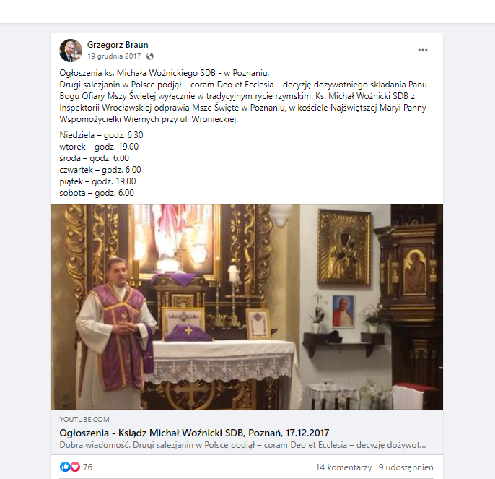The width and height of the screenshot is (495, 479).
Task: Open the post options three-dots menu
Action: click(x=422, y=50)
